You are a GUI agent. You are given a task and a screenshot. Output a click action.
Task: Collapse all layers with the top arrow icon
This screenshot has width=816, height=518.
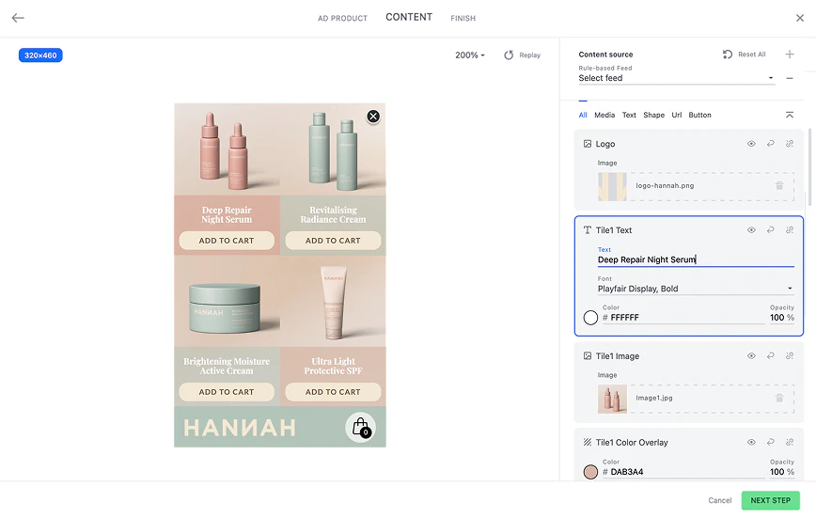click(790, 115)
